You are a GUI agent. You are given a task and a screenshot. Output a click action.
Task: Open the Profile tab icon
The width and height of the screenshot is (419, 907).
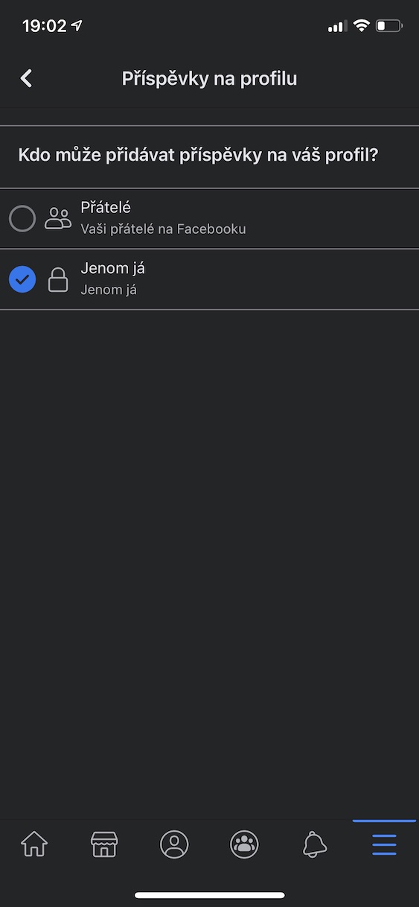174,844
